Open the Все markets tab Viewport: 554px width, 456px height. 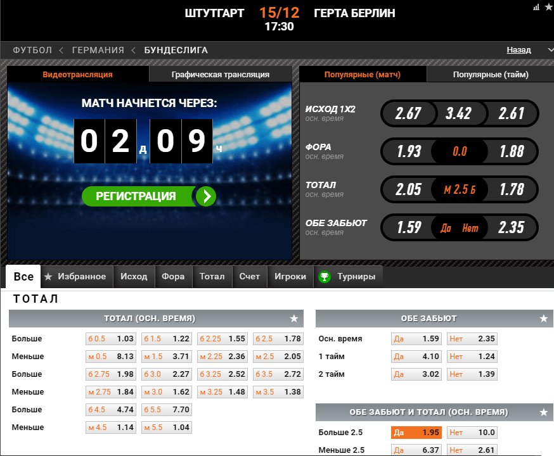[x=23, y=277]
